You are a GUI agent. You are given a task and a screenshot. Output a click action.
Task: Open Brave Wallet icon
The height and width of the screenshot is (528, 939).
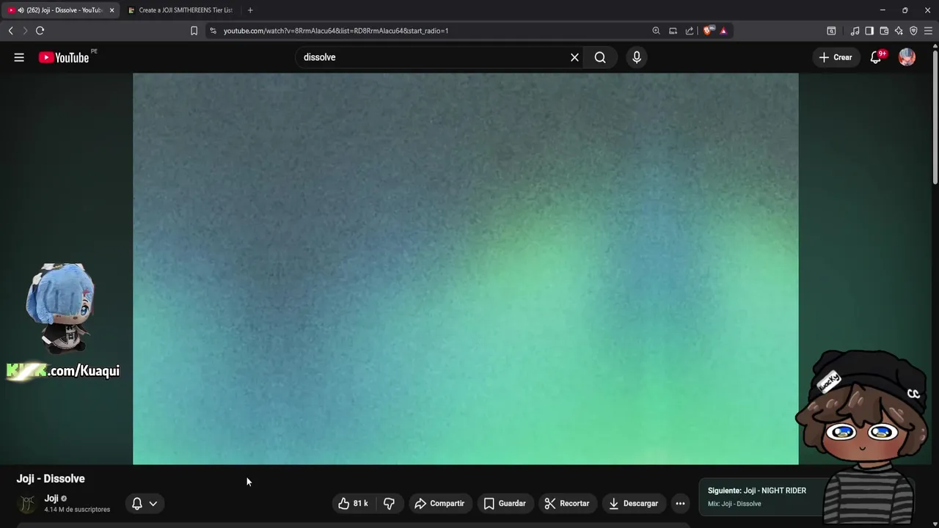click(884, 31)
